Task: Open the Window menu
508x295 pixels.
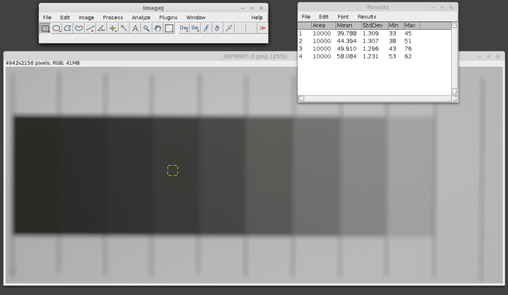Action: click(x=196, y=18)
